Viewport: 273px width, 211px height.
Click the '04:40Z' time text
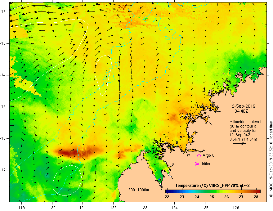241,111
